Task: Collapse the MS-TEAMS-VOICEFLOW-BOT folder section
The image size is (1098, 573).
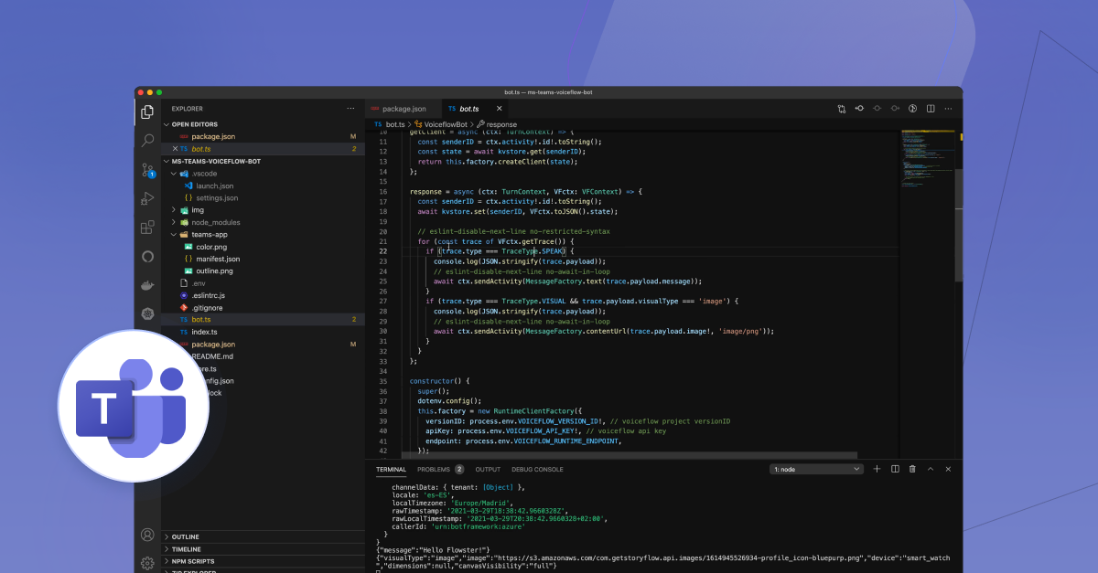Action: coord(167,161)
